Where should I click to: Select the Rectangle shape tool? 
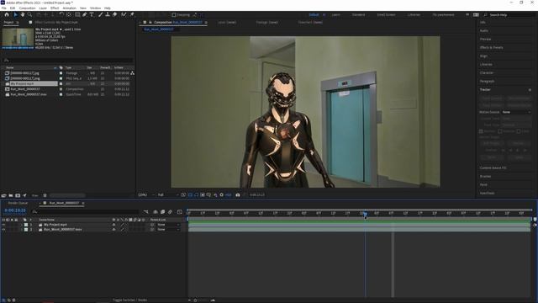tap(77, 15)
